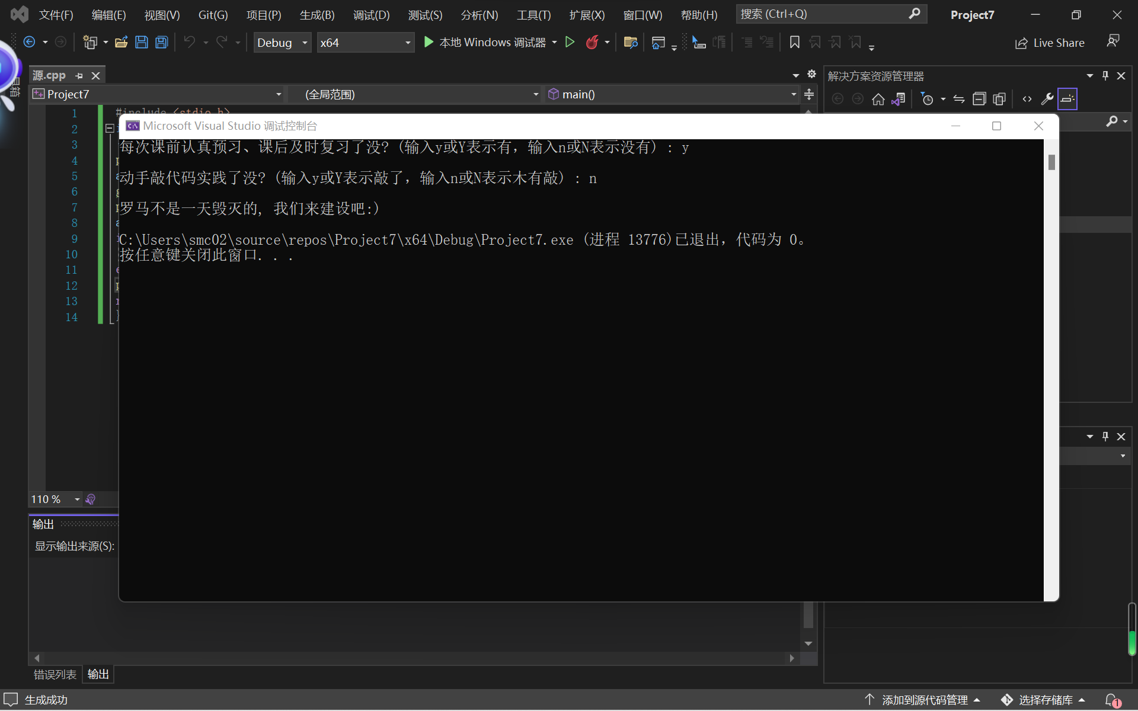Open the notifications bell in status bar
Image resolution: width=1138 pixels, height=711 pixels.
click(x=1112, y=700)
